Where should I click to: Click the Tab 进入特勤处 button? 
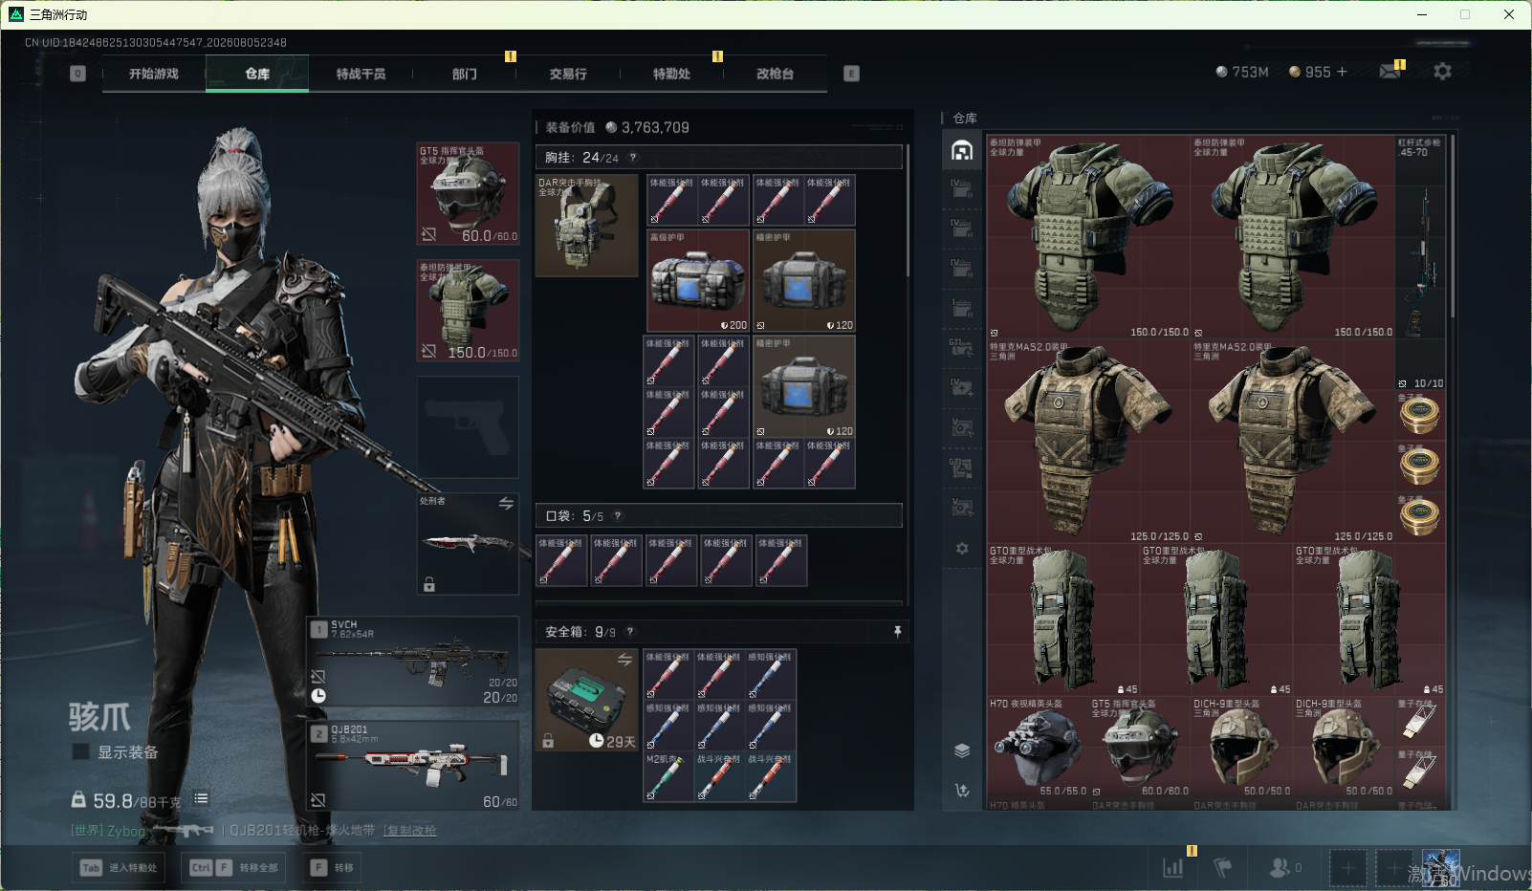coord(119,868)
